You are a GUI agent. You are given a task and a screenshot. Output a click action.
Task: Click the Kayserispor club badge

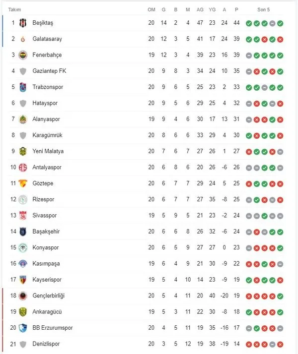coord(22,280)
